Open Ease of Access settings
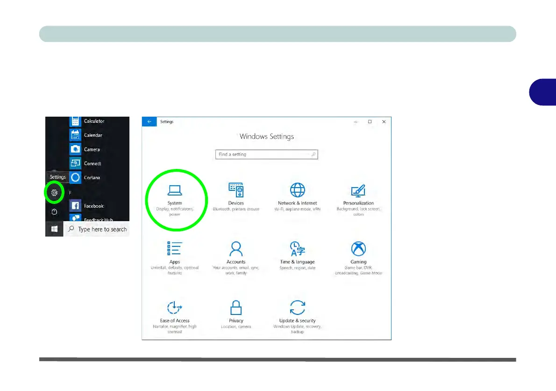556x391 pixels. coord(174,317)
